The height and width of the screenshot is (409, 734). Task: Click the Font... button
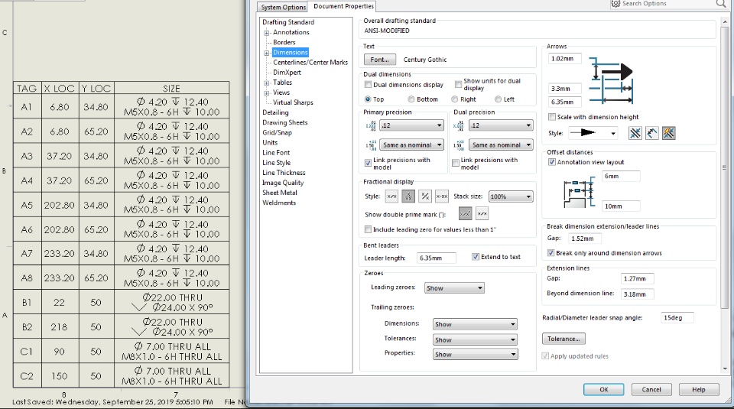pos(380,60)
